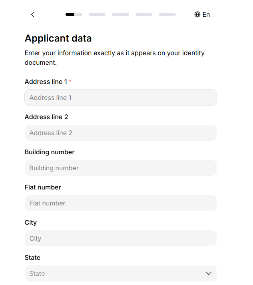Click the Building number label
Image resolution: width=253 pixels, height=285 pixels.
(x=50, y=152)
